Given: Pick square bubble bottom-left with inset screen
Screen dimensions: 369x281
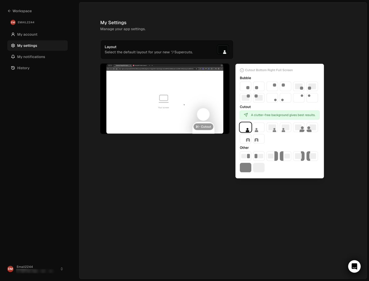Looking at the screenshot, I should click(x=312, y=86).
